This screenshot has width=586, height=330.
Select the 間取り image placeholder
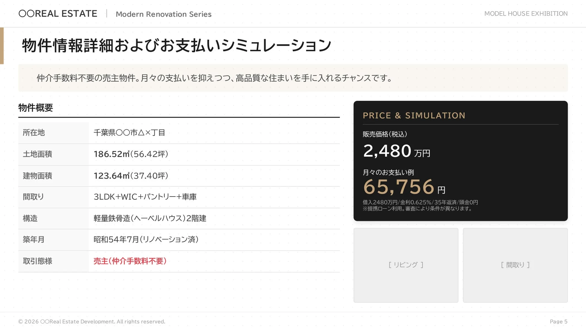(x=515, y=265)
